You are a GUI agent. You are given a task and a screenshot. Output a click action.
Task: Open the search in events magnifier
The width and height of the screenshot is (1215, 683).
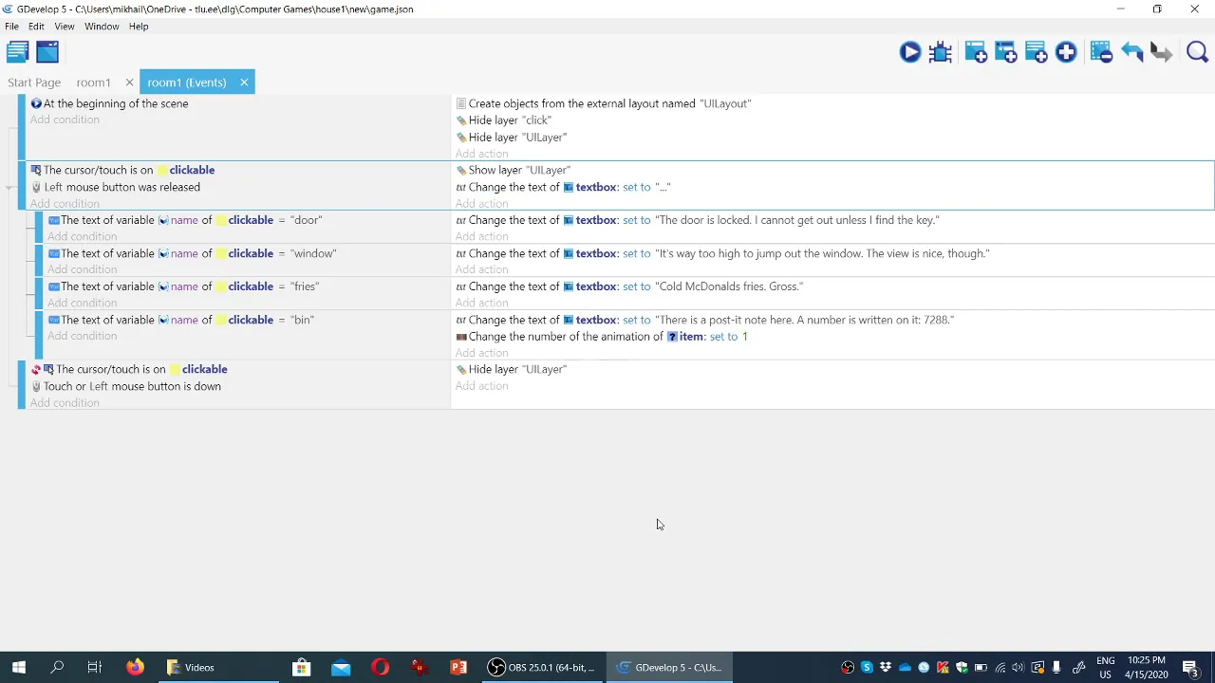(1197, 52)
